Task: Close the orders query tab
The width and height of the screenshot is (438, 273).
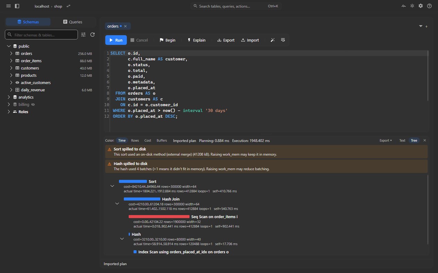Action: point(125,26)
